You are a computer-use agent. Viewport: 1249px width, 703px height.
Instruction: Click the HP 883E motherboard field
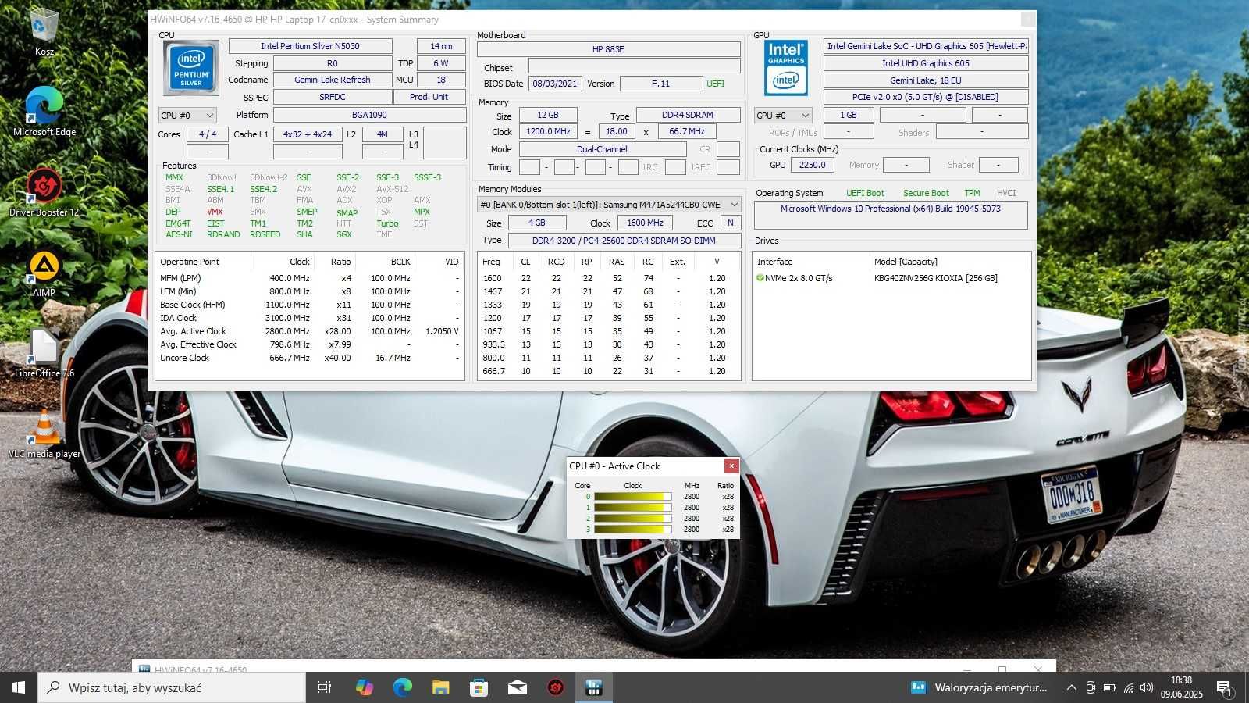(609, 49)
